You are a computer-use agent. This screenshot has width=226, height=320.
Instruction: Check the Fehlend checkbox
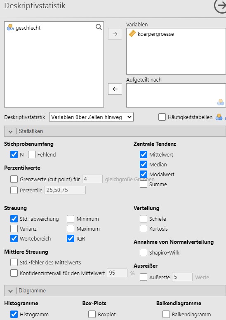(32, 154)
